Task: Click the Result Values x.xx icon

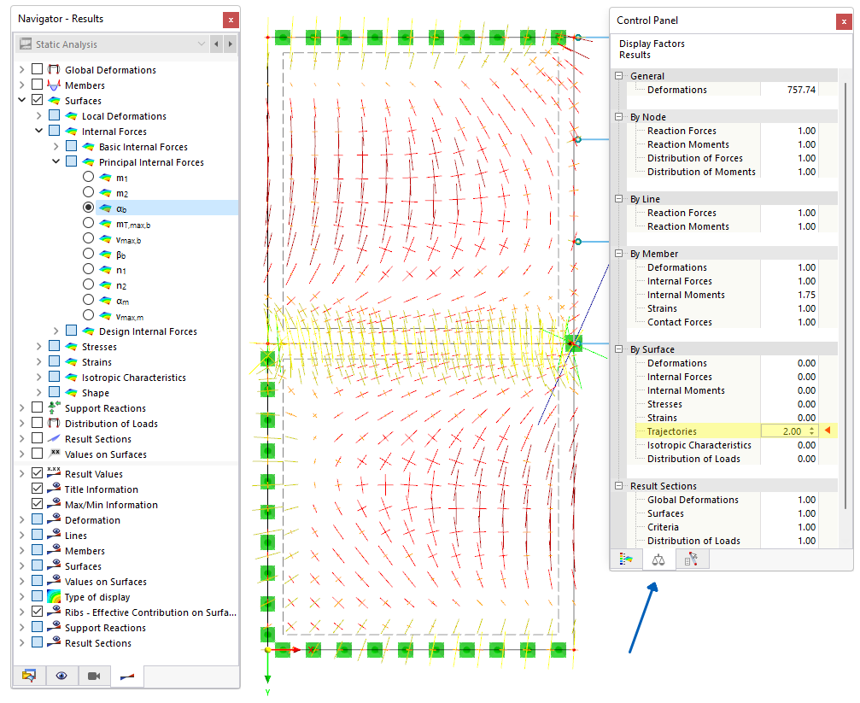Action: (54, 472)
